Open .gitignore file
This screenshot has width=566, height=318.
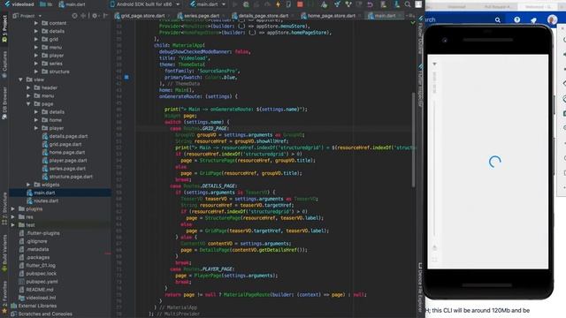(x=34, y=241)
